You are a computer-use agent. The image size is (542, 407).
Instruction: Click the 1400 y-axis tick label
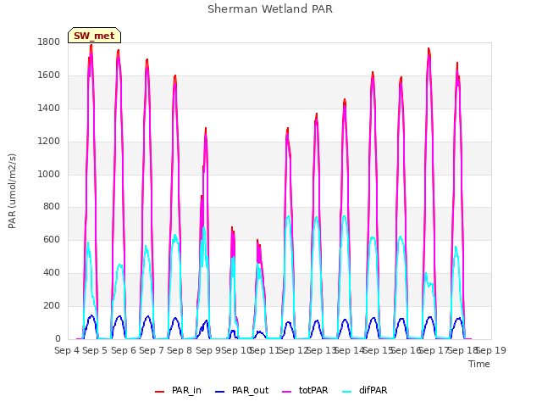[49, 109]
